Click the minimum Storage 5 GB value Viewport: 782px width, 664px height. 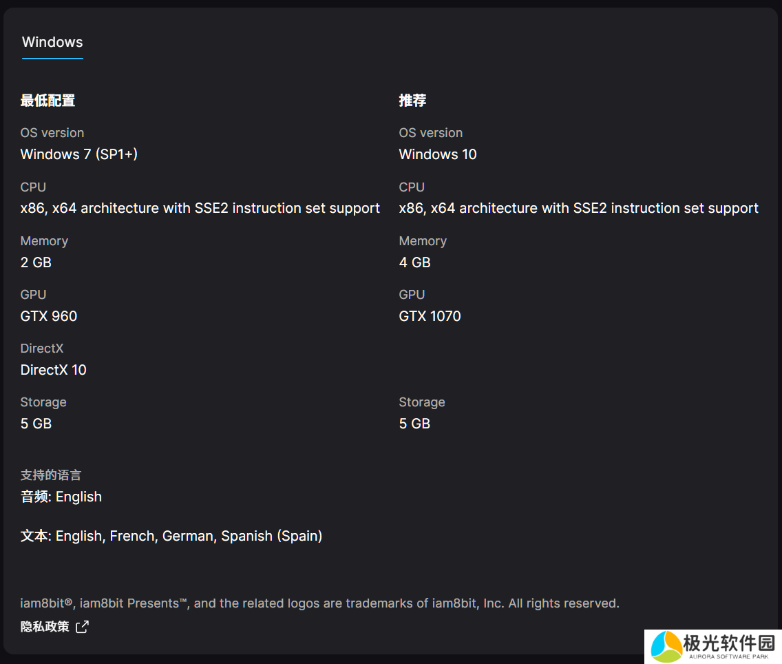click(x=36, y=424)
